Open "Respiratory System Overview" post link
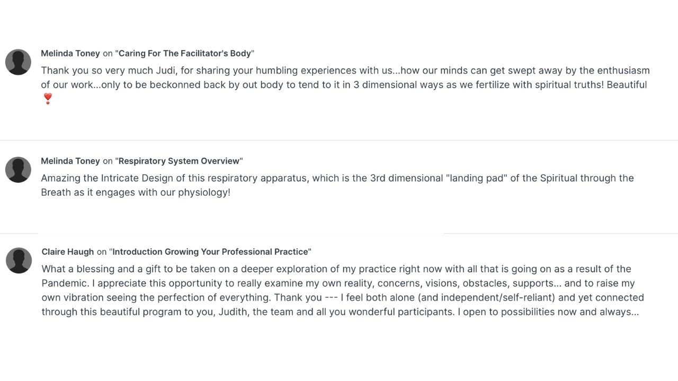Image resolution: width=678 pixels, height=381 pixels. click(x=179, y=161)
